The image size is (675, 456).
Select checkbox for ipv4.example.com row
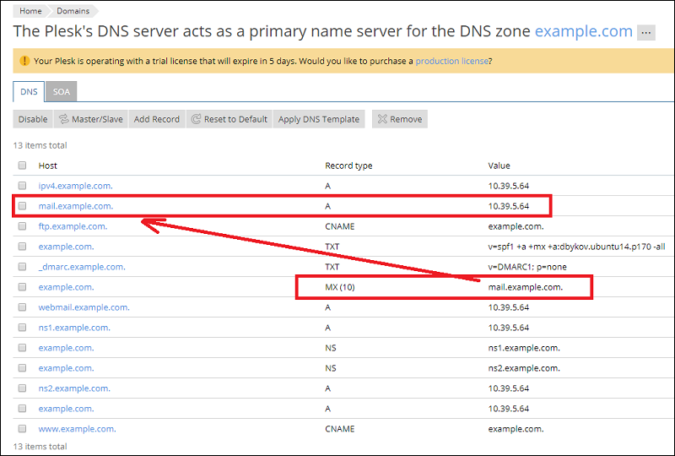tap(22, 186)
